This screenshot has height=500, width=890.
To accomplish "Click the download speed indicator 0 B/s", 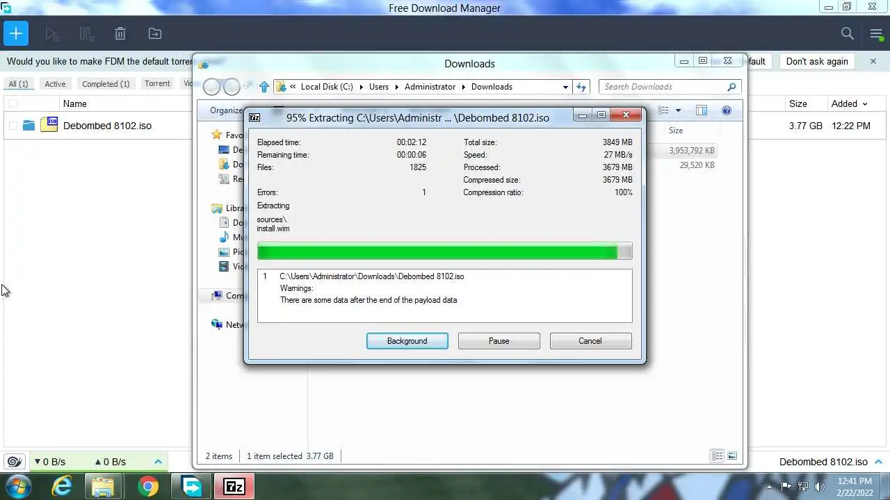I will [50, 462].
